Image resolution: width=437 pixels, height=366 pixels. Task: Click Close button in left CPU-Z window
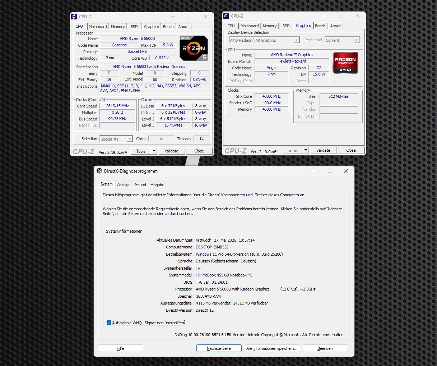click(x=199, y=151)
